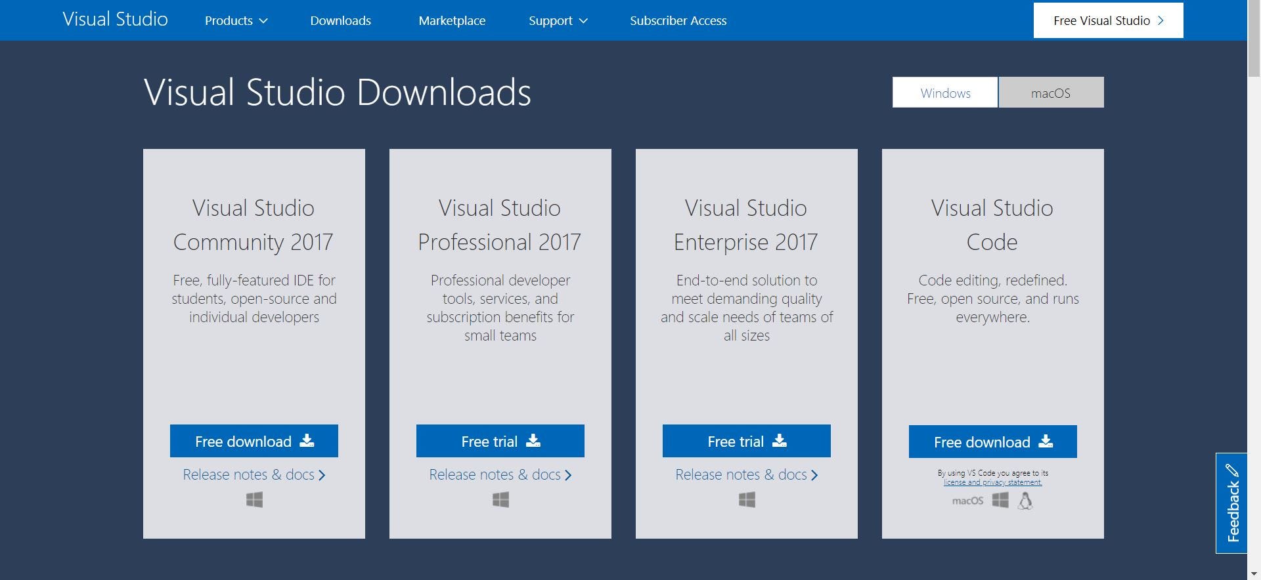The height and width of the screenshot is (580, 1261).
Task: Select the Windows platform toggle
Action: click(945, 93)
